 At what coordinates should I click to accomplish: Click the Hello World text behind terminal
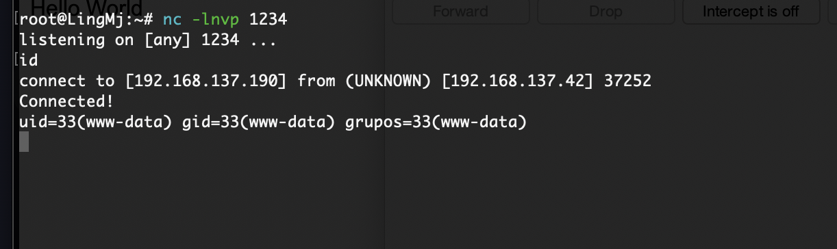87,8
